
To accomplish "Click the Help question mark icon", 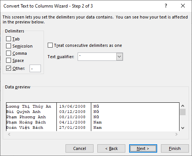I will (166, 6).
